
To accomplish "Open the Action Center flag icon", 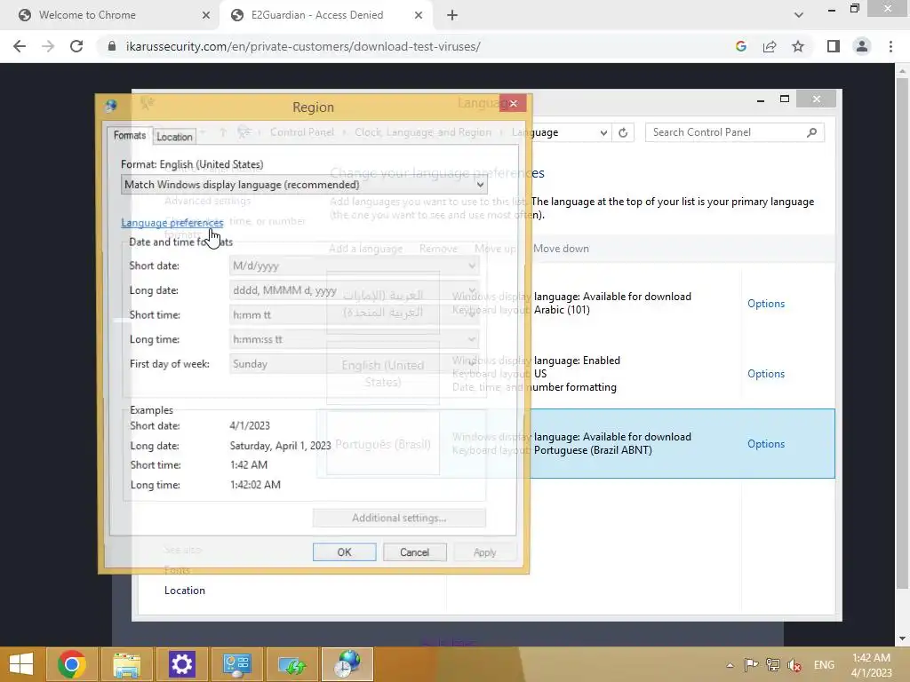I will click(752, 665).
